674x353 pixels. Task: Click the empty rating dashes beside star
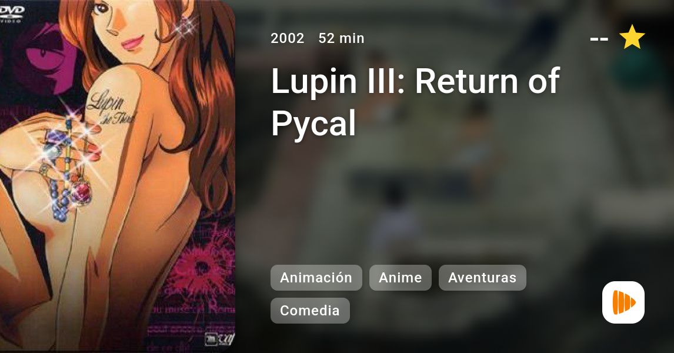[x=599, y=39]
